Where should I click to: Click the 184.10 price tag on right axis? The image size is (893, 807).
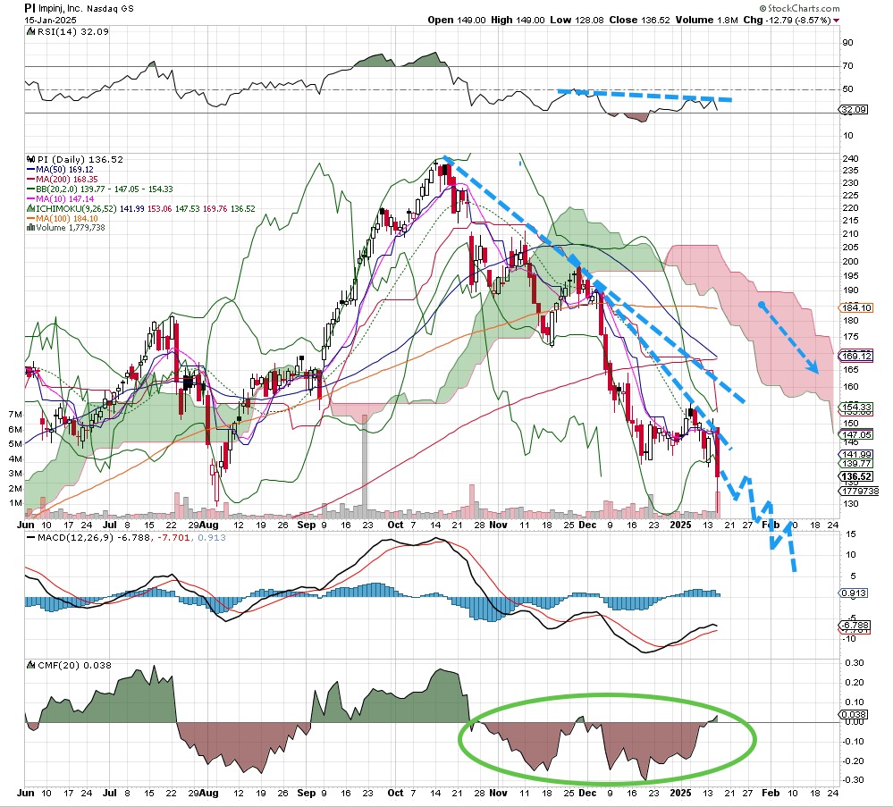(x=856, y=308)
